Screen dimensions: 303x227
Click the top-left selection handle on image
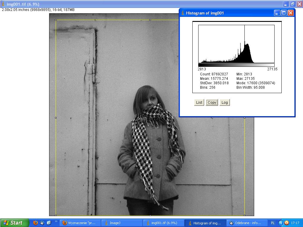56,20
